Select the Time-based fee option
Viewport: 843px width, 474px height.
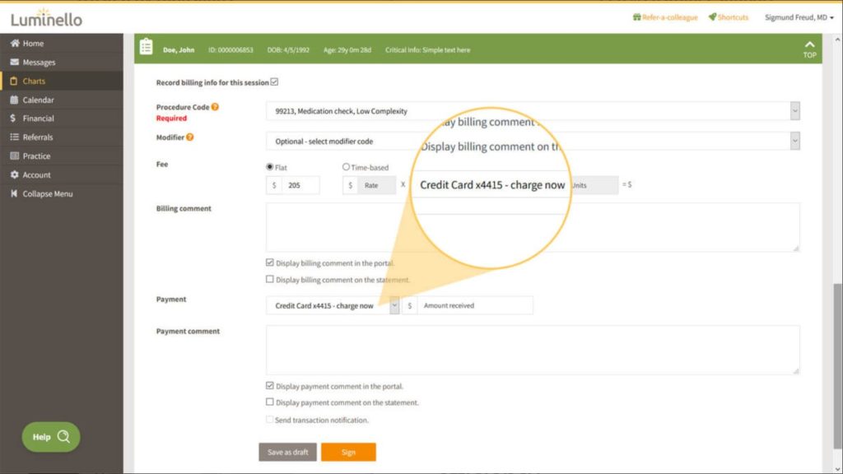pos(347,167)
